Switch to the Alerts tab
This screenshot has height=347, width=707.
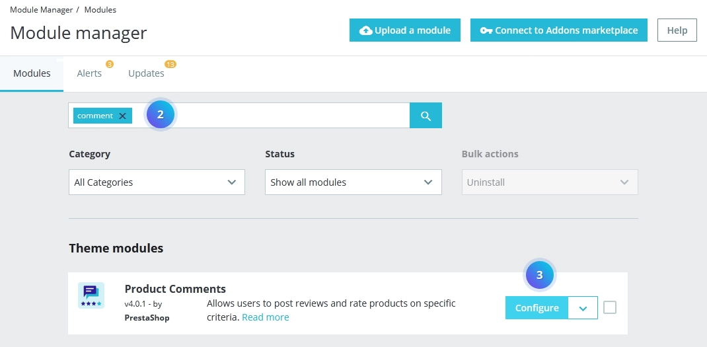pyautogui.click(x=89, y=73)
